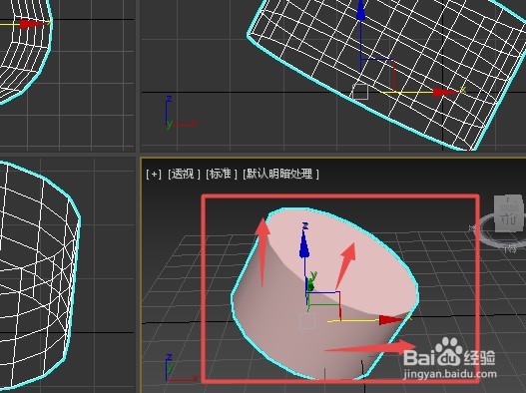Click the red X-axis gizmo arrow in front viewport
This screenshot has height=393, width=526.
tap(444, 92)
